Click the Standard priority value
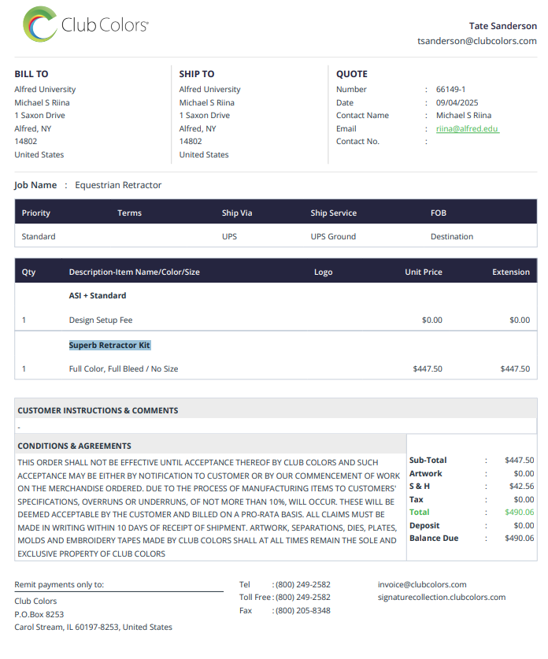Image resolution: width=548 pixels, height=659 pixels. pyautogui.click(x=39, y=236)
